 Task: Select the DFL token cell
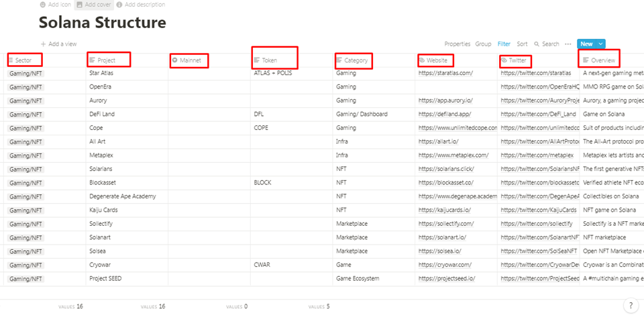(292, 115)
